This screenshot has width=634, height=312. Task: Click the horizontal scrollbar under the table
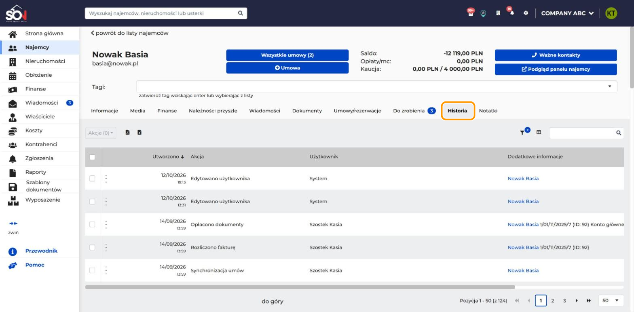[300, 287]
